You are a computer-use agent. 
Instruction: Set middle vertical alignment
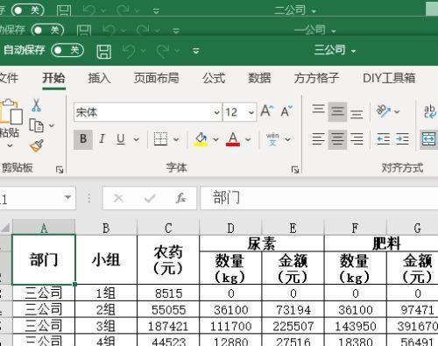point(337,111)
